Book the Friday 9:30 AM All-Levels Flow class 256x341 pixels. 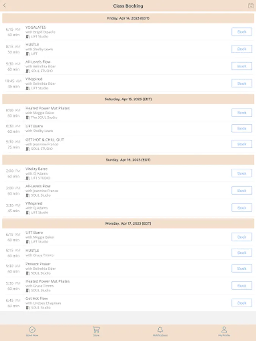242,66
